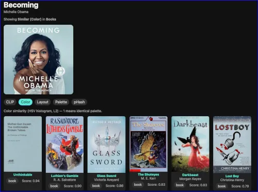Viewport: 258px width, 192px height.
Task: Click author M. E. Kerr
Action: (x=149, y=179)
